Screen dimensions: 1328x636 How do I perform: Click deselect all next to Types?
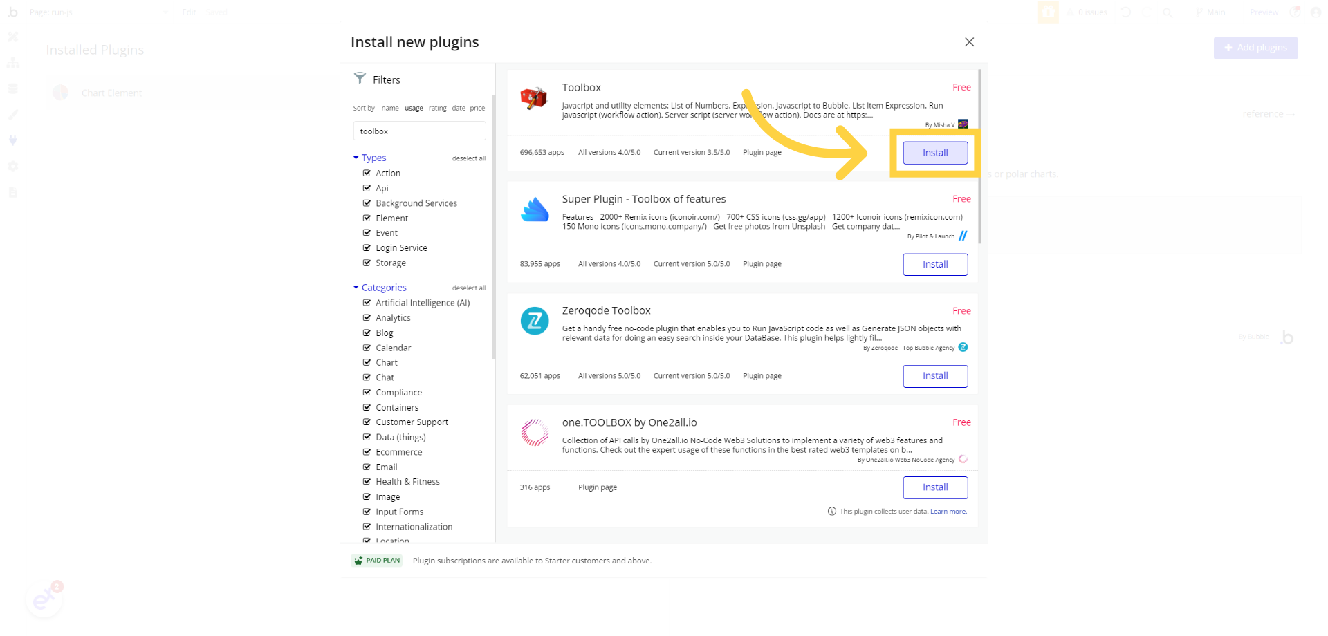click(469, 158)
